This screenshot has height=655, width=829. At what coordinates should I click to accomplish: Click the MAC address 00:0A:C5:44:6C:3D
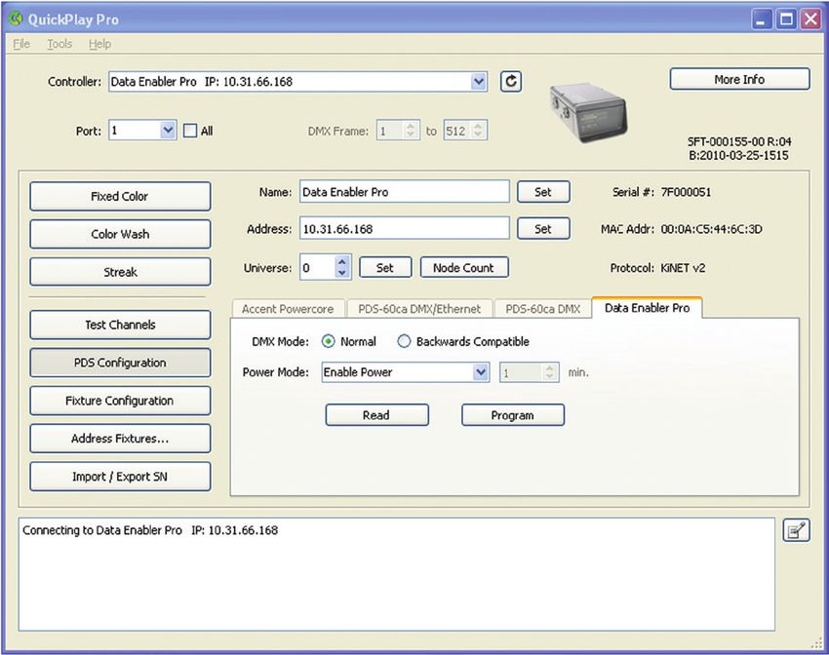(x=712, y=229)
